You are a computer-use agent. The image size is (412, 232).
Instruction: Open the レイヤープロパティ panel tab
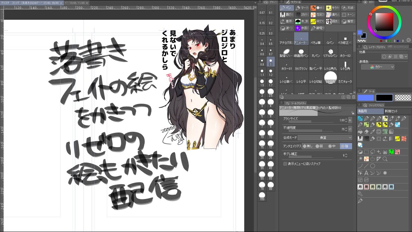click(x=374, y=47)
